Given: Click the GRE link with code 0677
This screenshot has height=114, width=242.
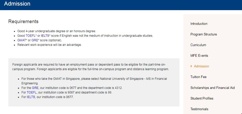Looking at the screenshot, I should pos(35,88).
